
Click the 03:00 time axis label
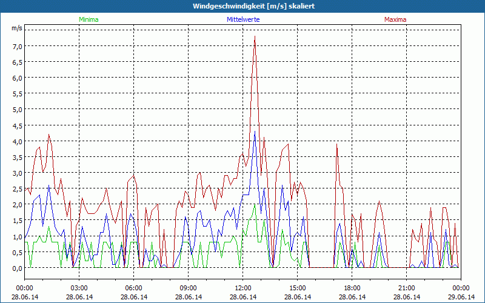[79, 288]
